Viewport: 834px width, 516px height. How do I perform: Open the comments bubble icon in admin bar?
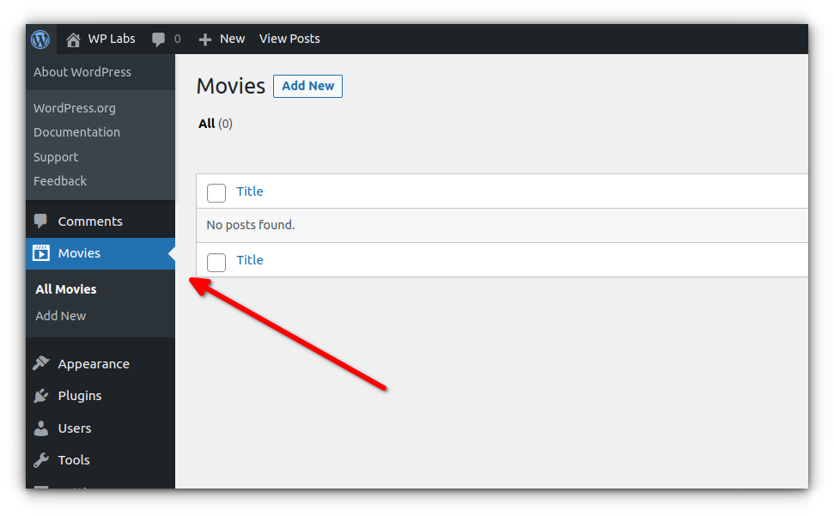pos(158,39)
